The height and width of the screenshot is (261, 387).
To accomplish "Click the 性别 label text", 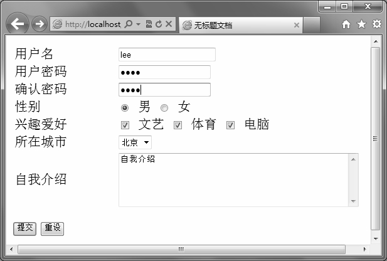I will (28, 107).
